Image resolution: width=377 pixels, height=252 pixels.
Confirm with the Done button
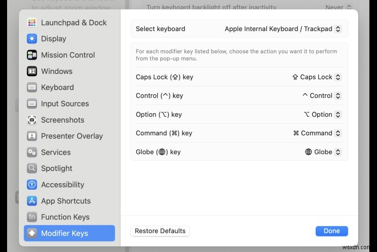(x=332, y=231)
